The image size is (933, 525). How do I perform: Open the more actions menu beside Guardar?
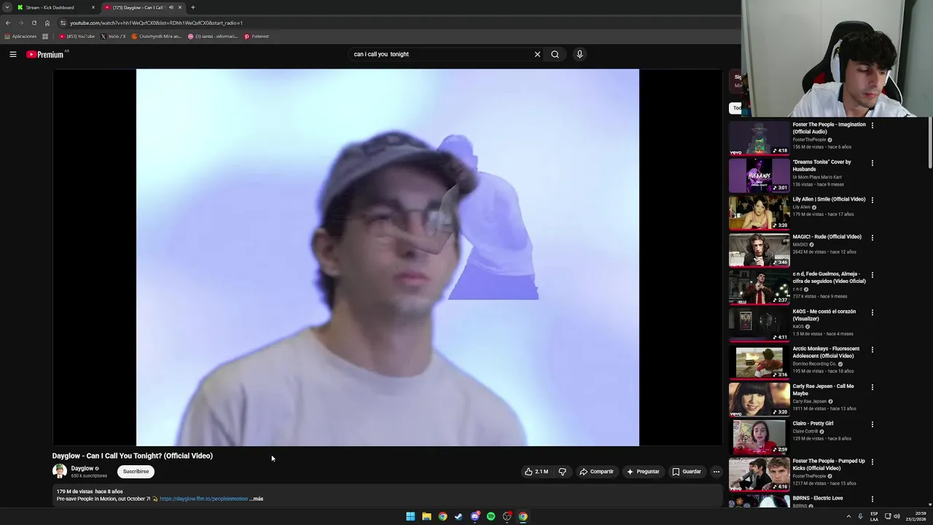click(716, 472)
